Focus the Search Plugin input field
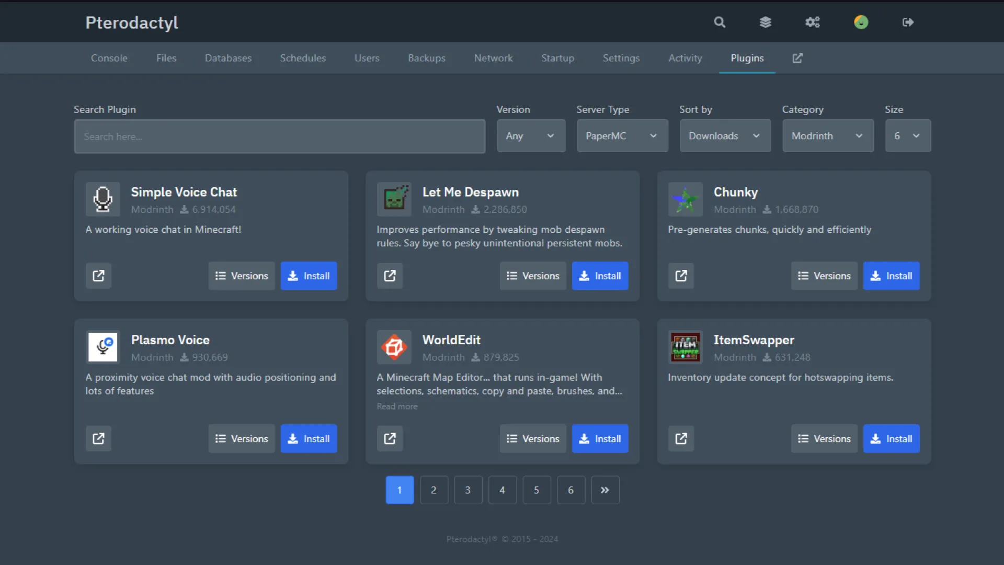This screenshot has height=565, width=1004. click(x=279, y=137)
